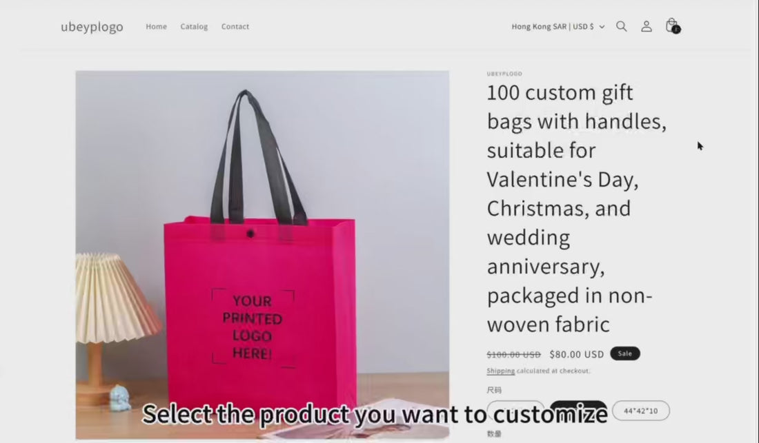Click the 100 custom gift bags title
Image resolution: width=759 pixels, height=443 pixels.
click(577, 208)
